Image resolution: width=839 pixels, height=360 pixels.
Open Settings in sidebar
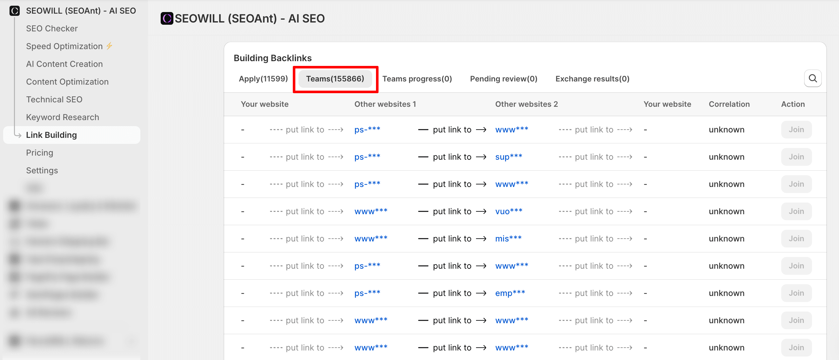point(42,170)
